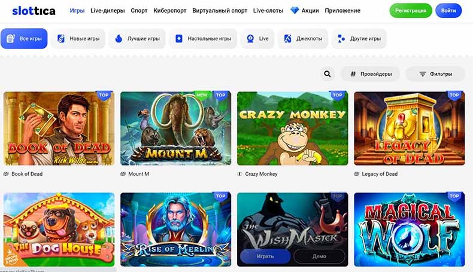Viewport: 473px width, 272px height.
Task: Select the Все игры category tab
Action: (24, 38)
